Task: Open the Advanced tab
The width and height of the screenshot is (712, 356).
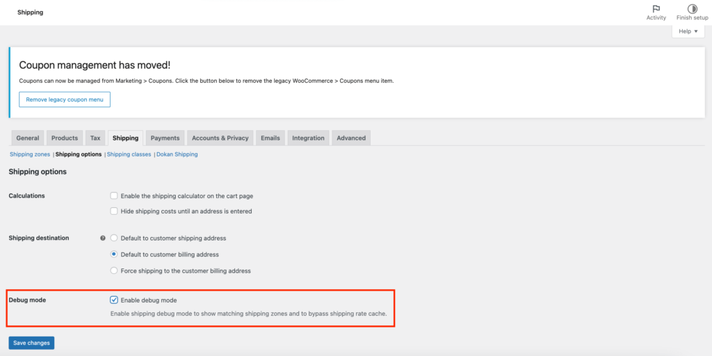Action: [351, 138]
